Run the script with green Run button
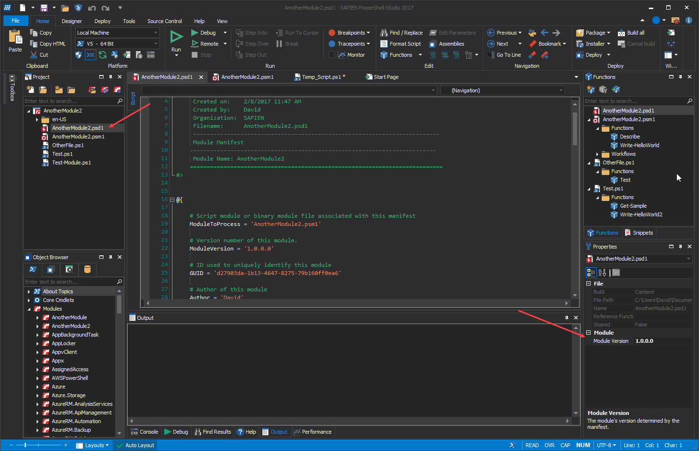The image size is (699, 451). pyautogui.click(x=176, y=38)
